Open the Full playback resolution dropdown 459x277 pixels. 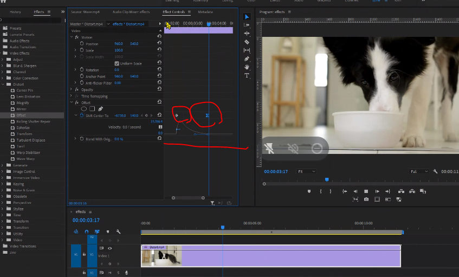pyautogui.click(x=418, y=171)
